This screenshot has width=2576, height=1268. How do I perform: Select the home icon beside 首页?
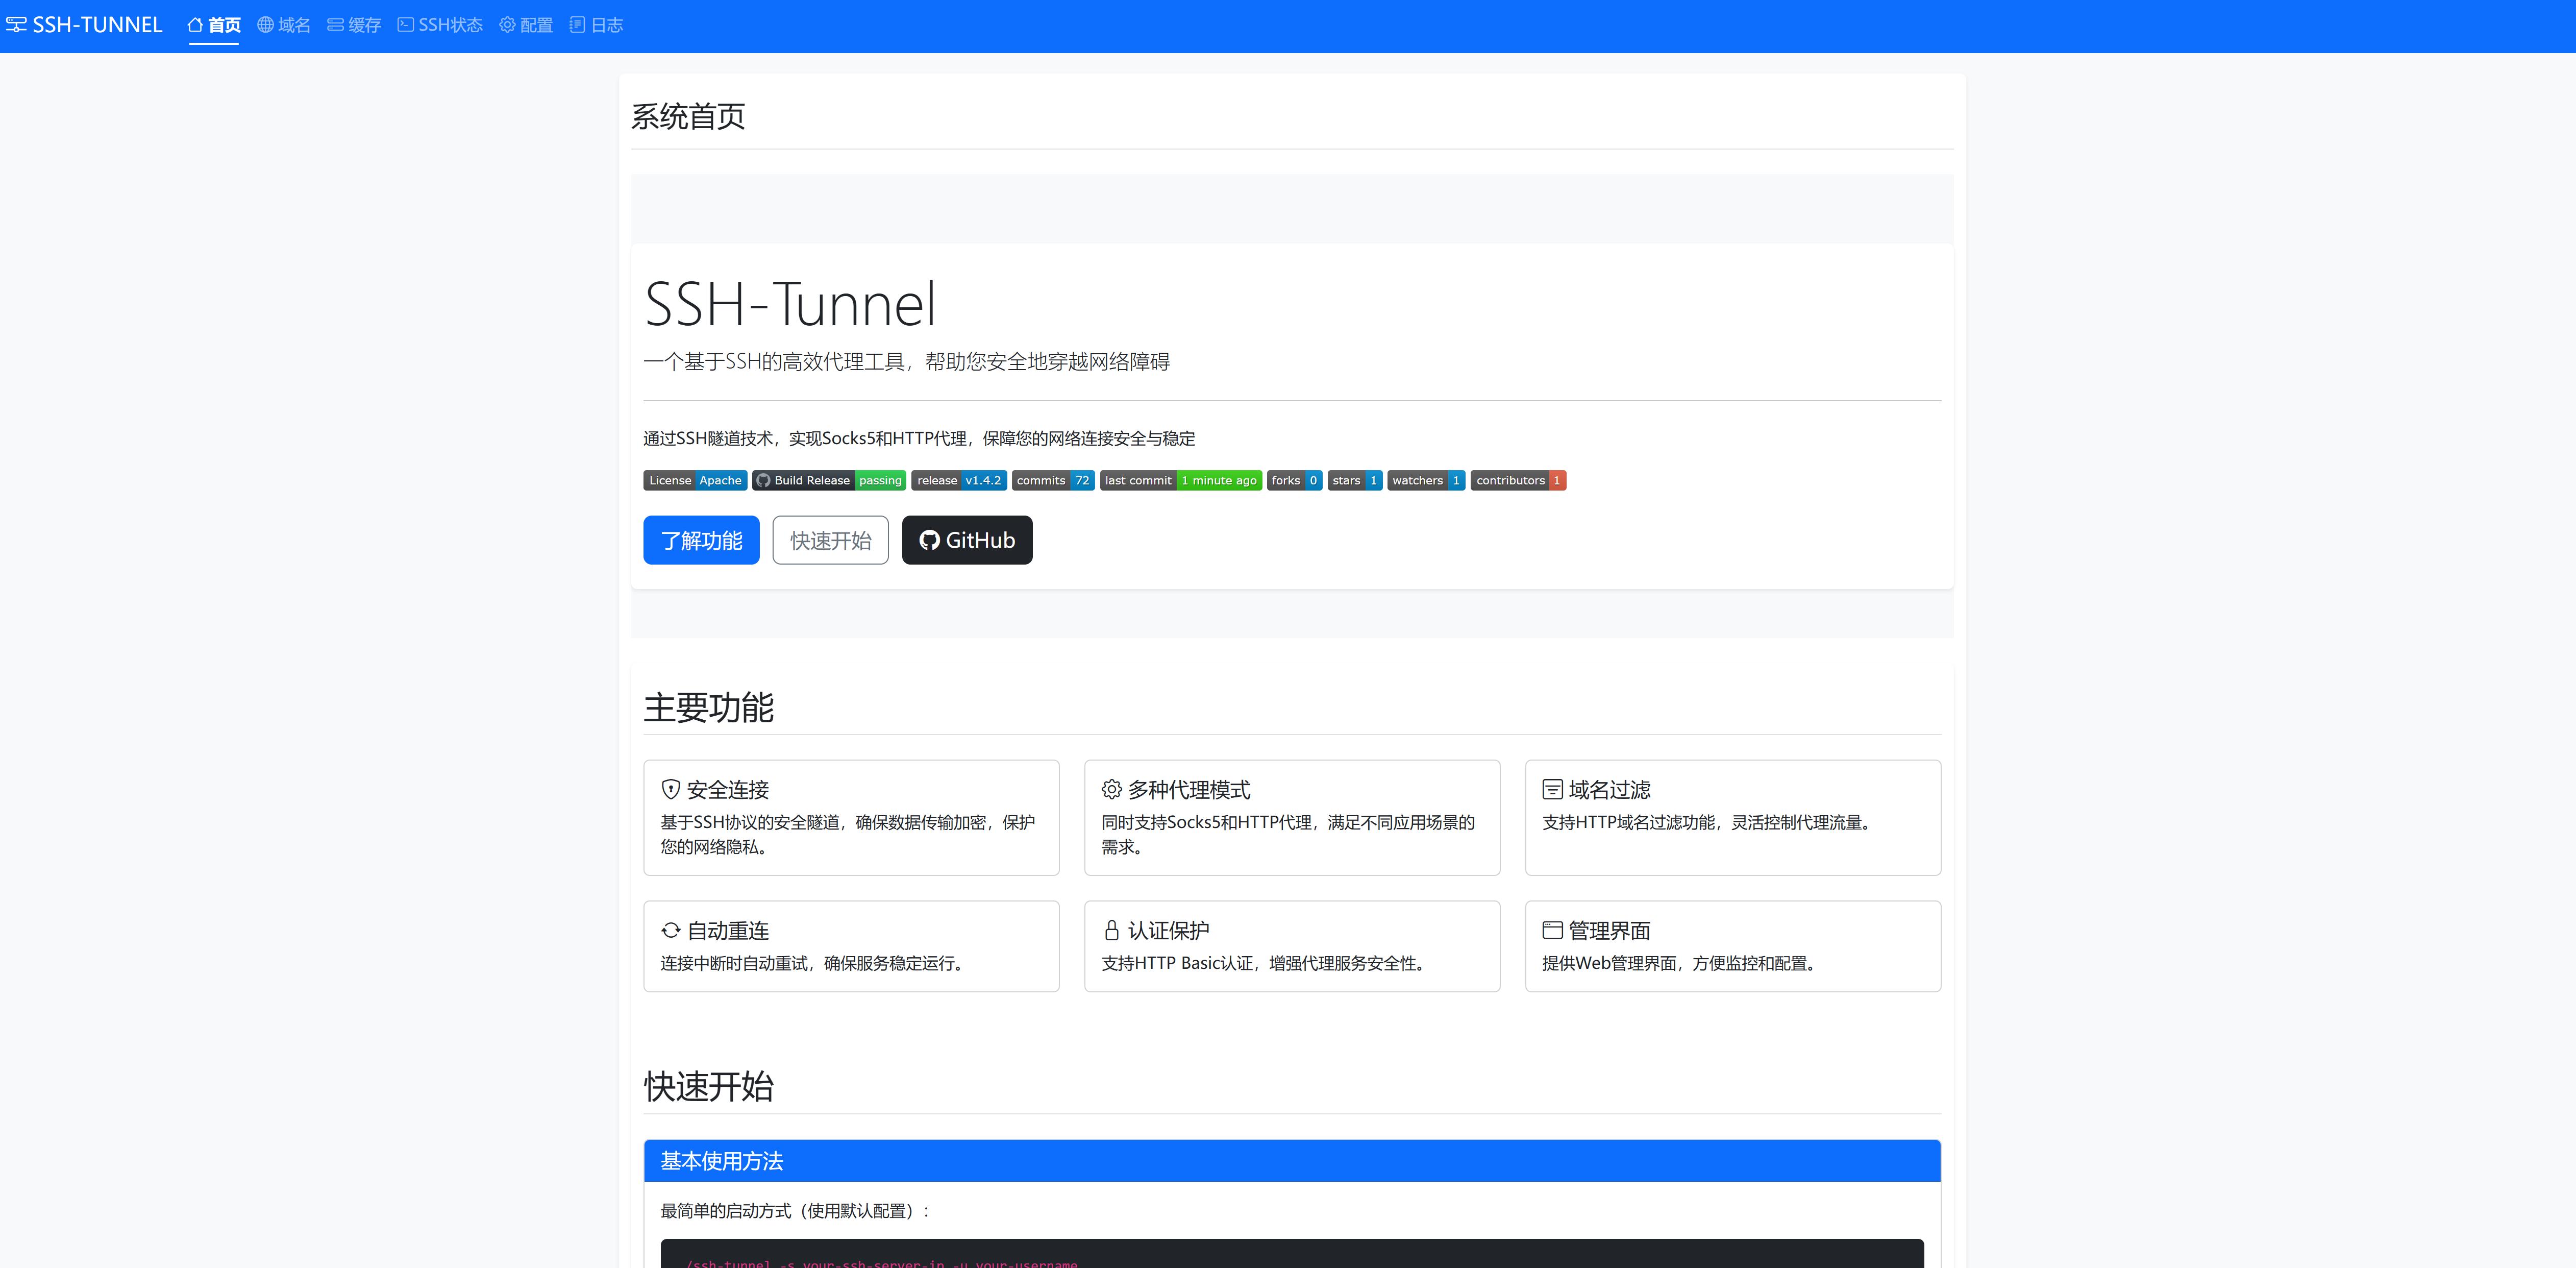(194, 24)
